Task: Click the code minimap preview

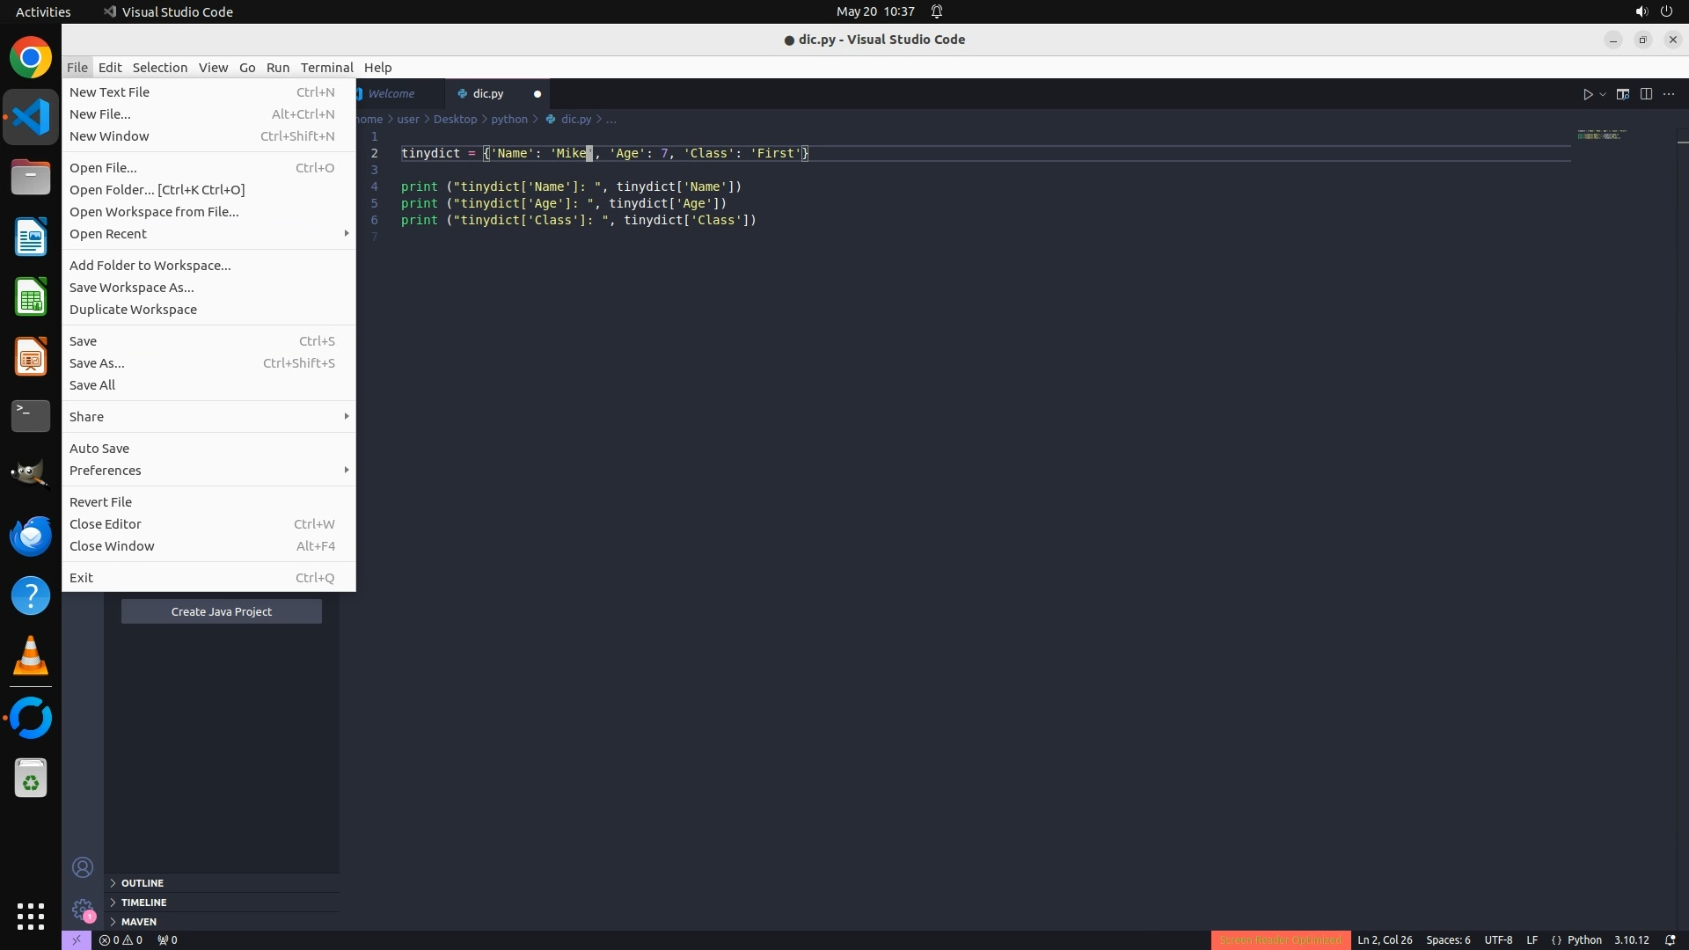Action: (x=1601, y=135)
